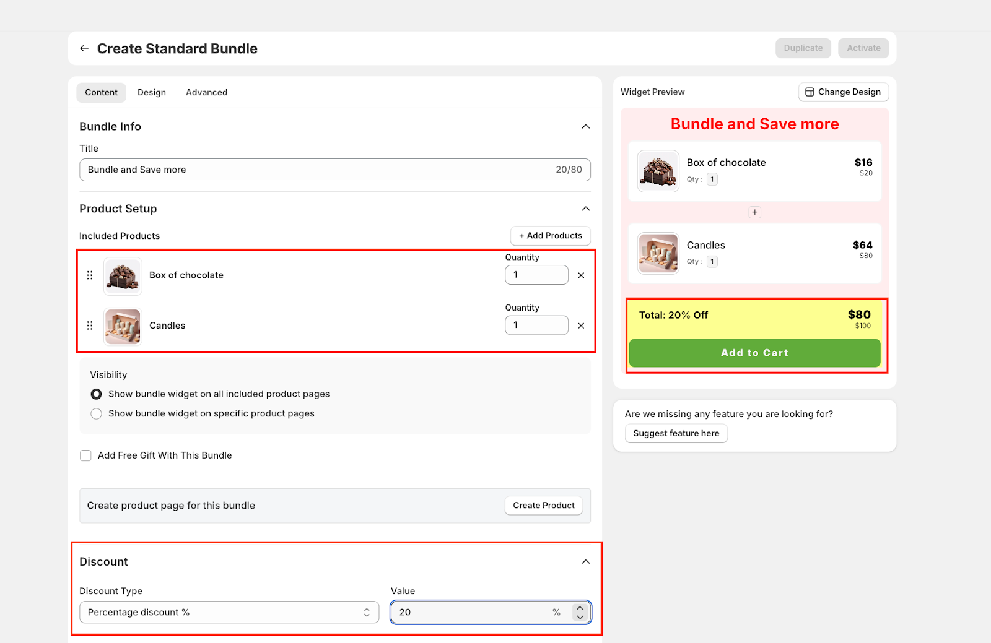This screenshot has width=991, height=643.
Task: Select Show bundle widget on specific product pages
Action: click(x=97, y=414)
